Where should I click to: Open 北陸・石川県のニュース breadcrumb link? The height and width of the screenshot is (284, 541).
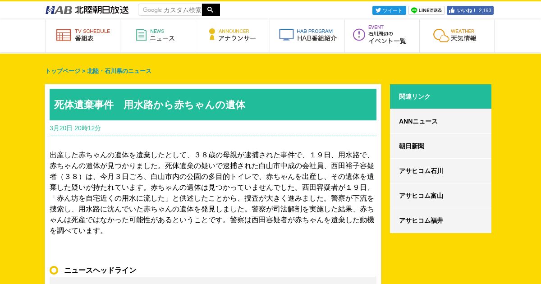point(119,71)
